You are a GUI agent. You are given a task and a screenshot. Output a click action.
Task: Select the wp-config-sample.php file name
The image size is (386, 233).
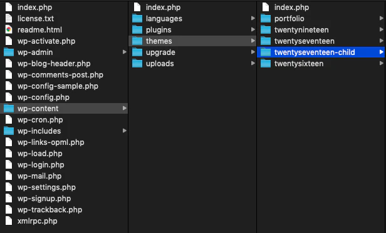pos(58,86)
